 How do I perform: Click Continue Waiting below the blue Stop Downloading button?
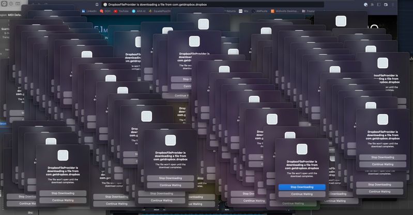(302, 194)
